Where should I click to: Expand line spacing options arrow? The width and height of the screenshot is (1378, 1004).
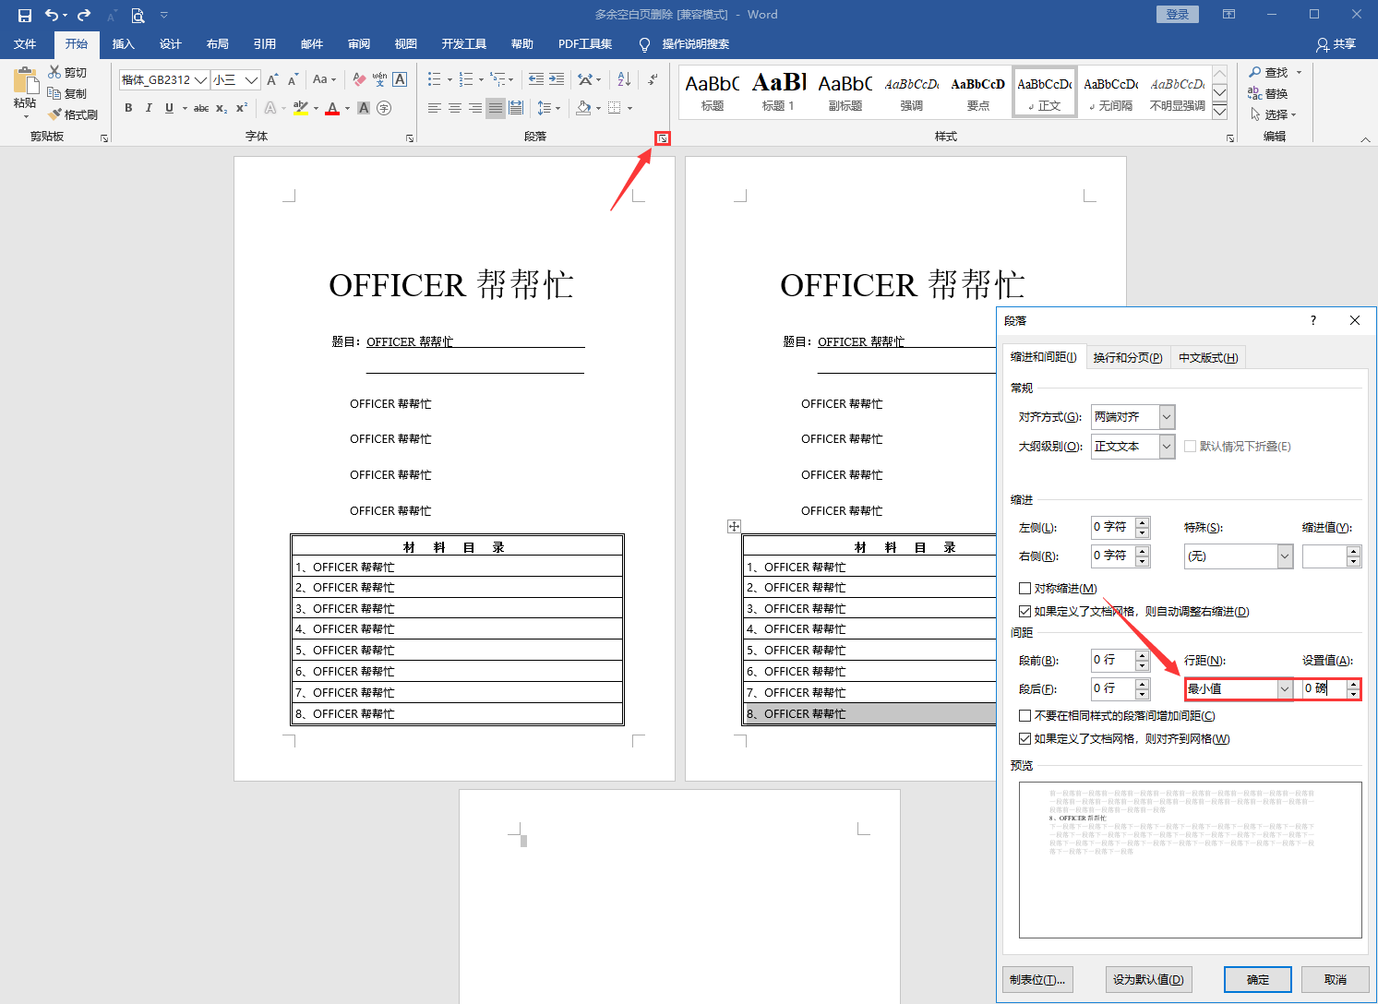[x=557, y=108]
